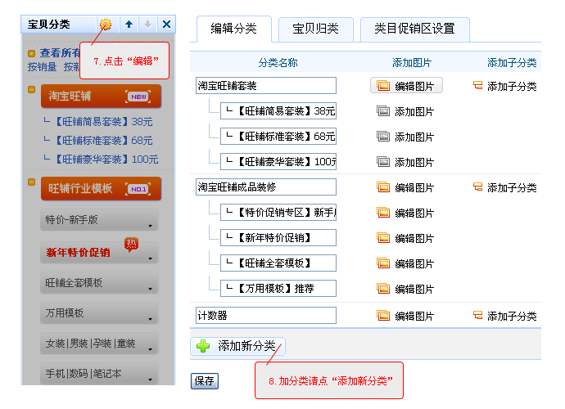Screen dimensions: 565x409
Task: Click 编辑图片 button for 淘宝旺铺套装
Action: point(406,86)
